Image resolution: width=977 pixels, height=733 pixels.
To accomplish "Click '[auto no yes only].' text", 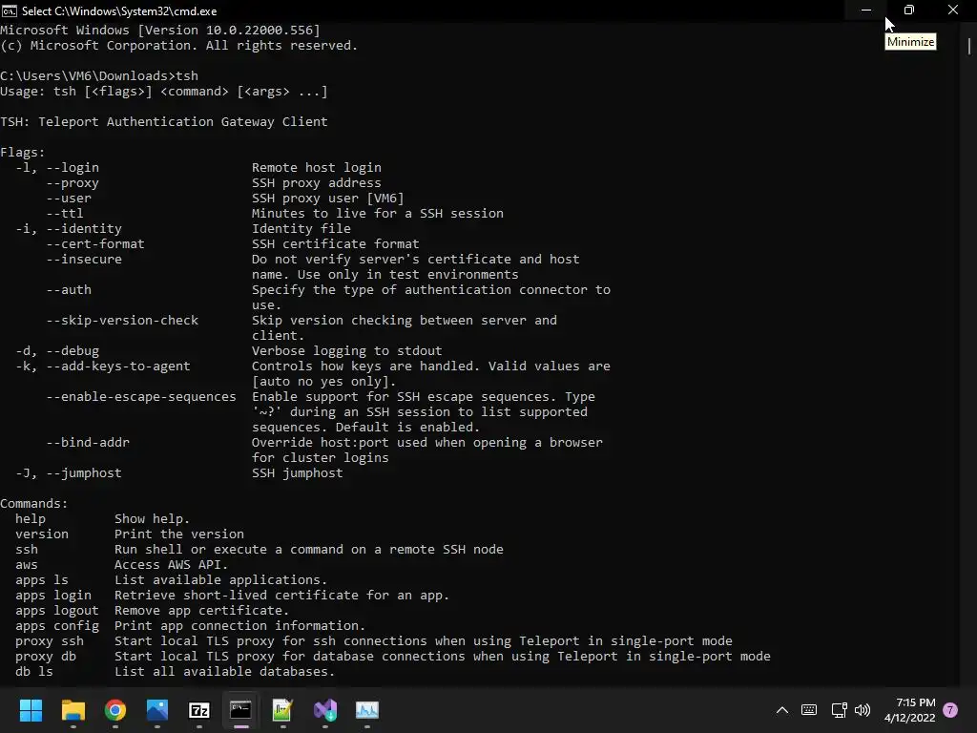I will [x=324, y=382].
